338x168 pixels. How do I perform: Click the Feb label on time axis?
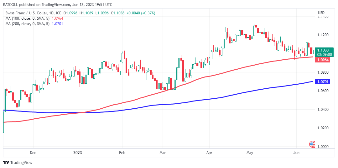122,153
